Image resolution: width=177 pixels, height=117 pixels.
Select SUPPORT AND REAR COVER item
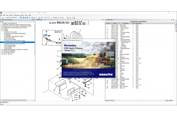pyautogui.click(x=14, y=36)
